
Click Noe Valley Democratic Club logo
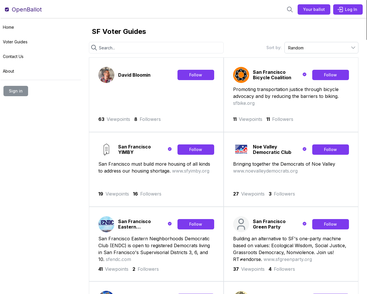pos(241,150)
